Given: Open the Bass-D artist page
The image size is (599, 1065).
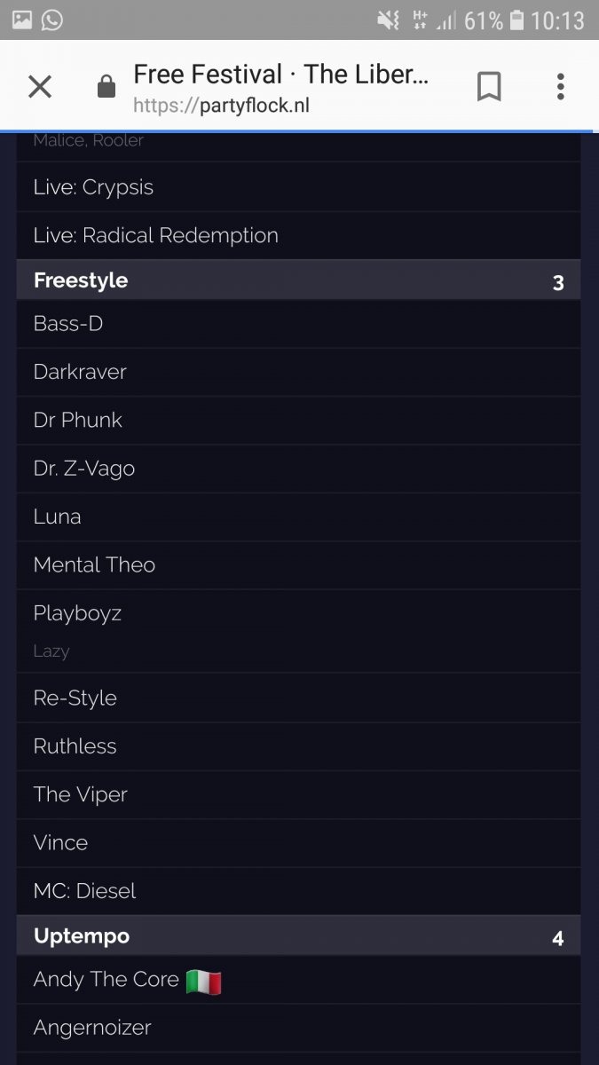Looking at the screenshot, I should point(68,324).
